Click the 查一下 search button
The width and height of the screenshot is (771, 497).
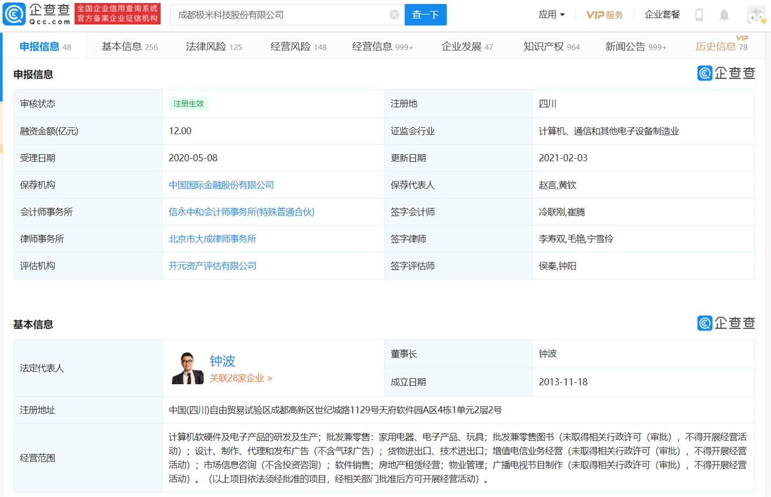pos(426,15)
